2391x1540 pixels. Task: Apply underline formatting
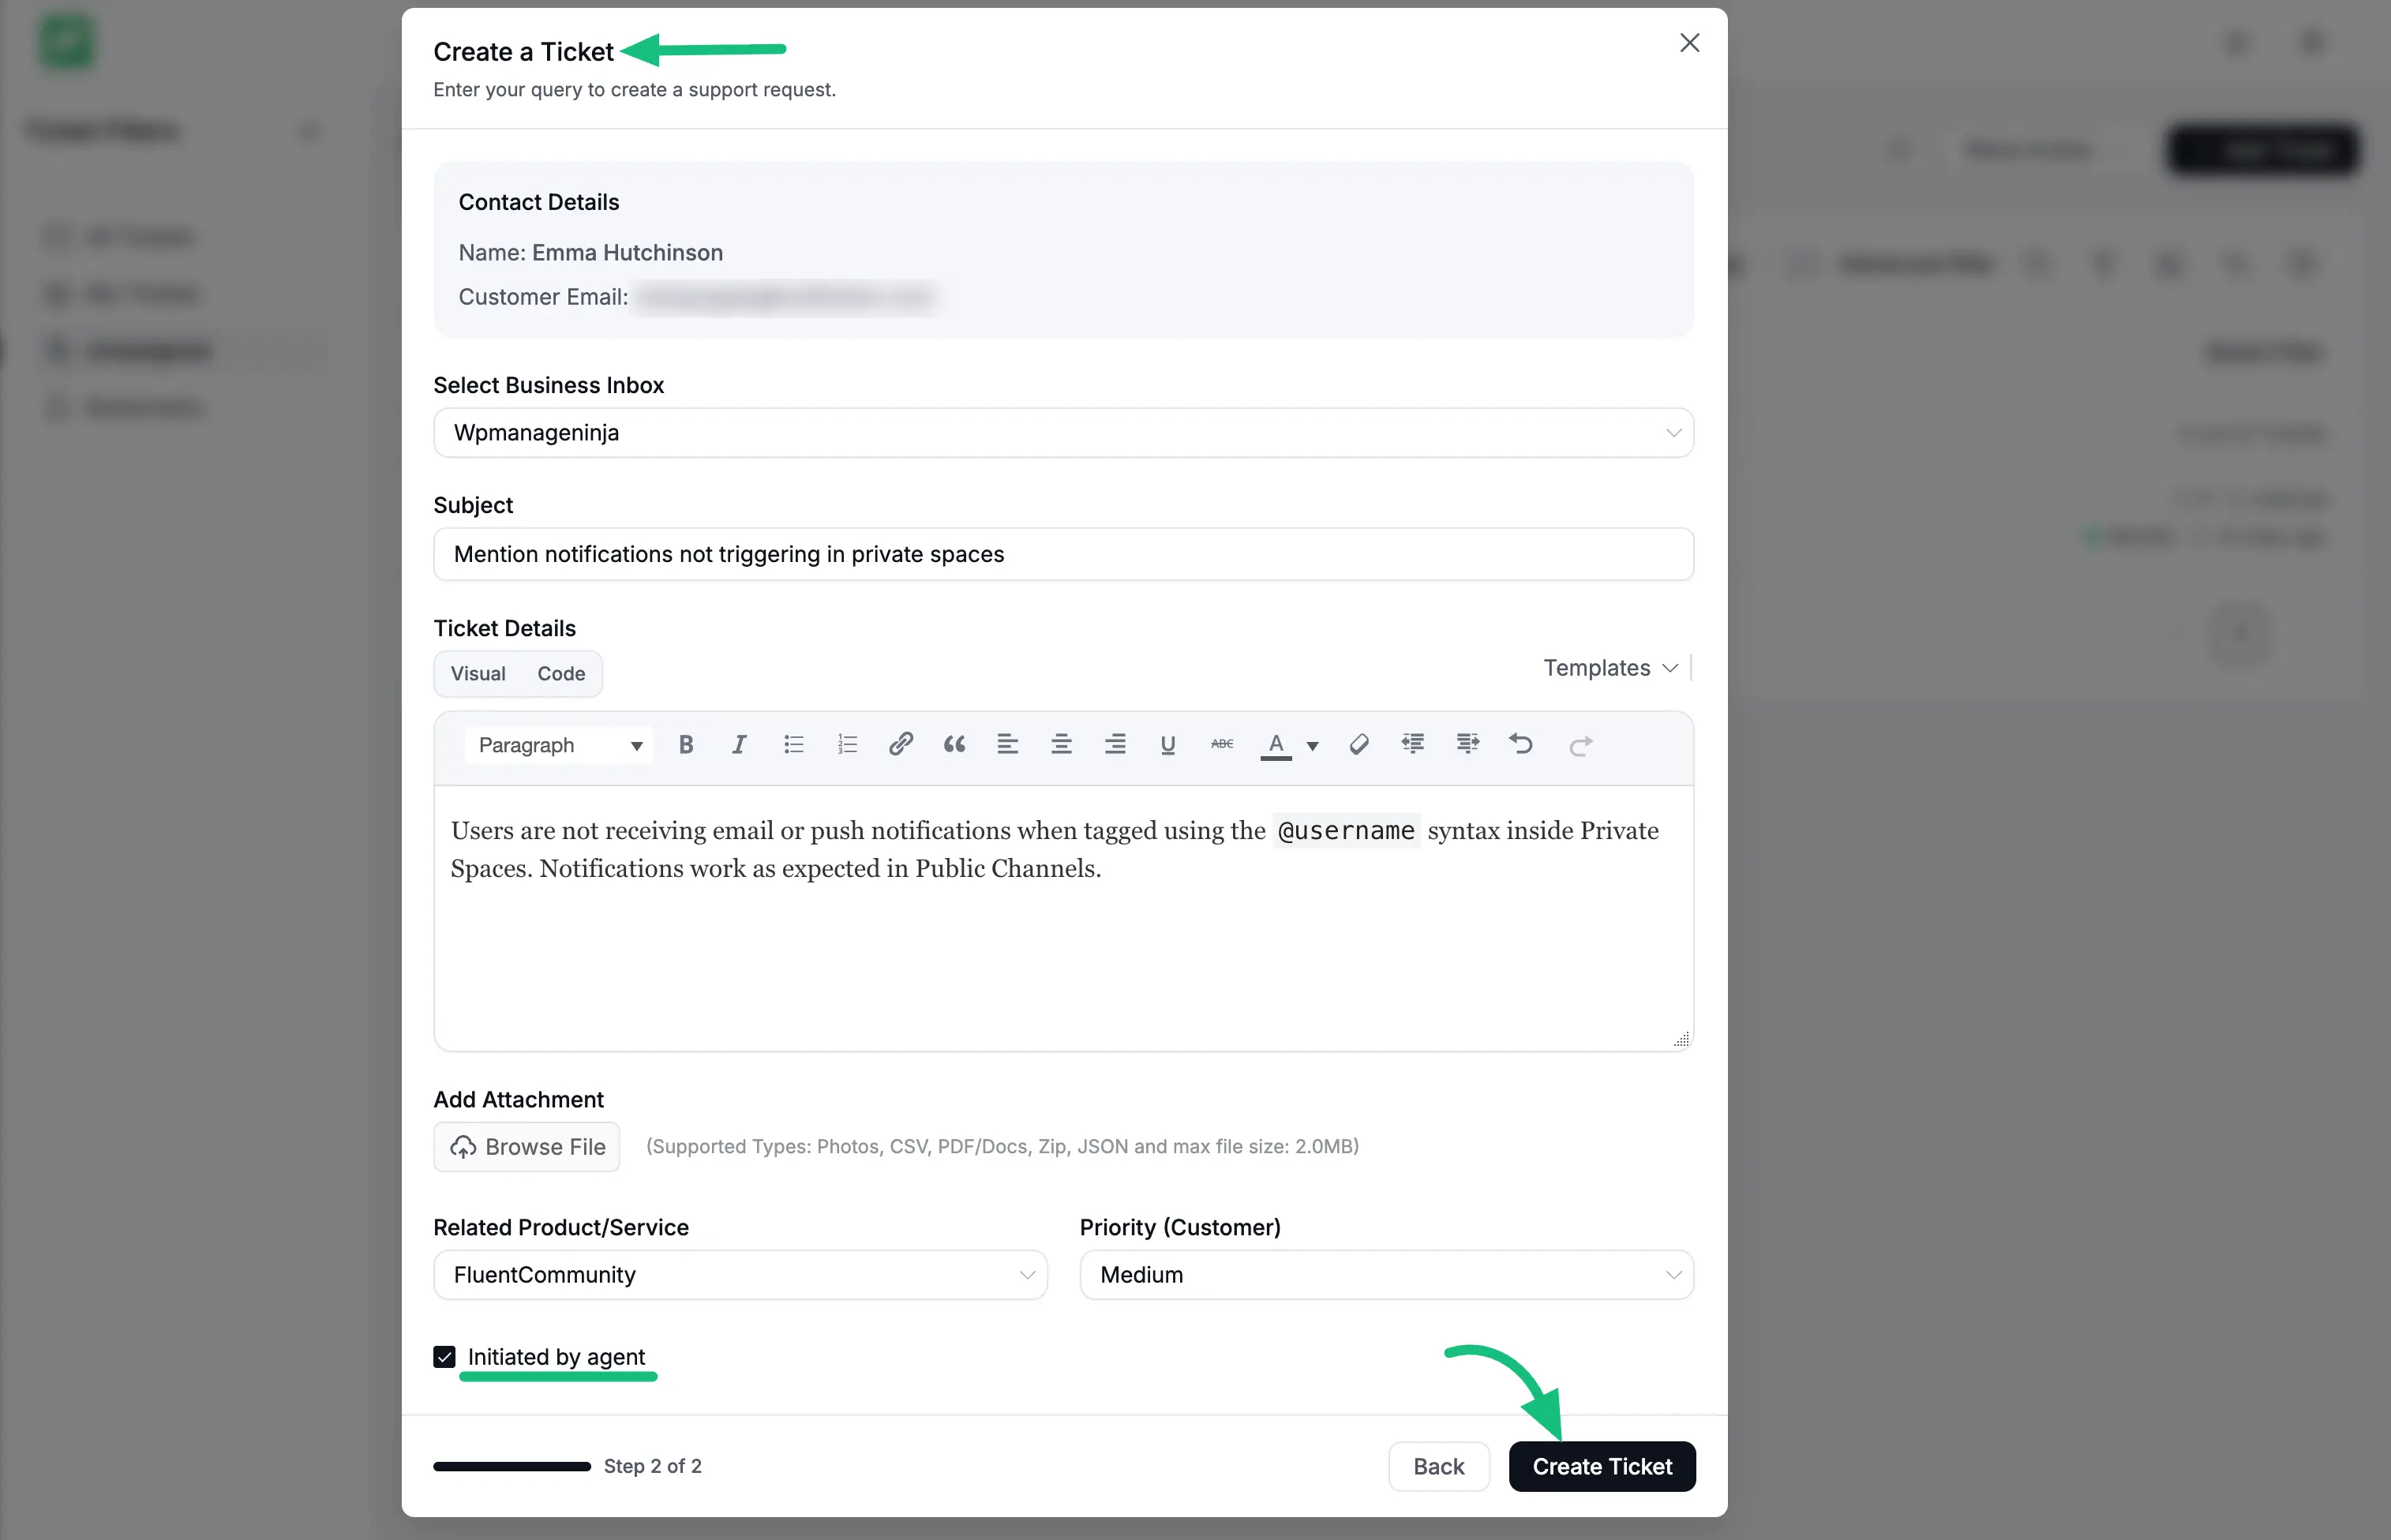1168,744
